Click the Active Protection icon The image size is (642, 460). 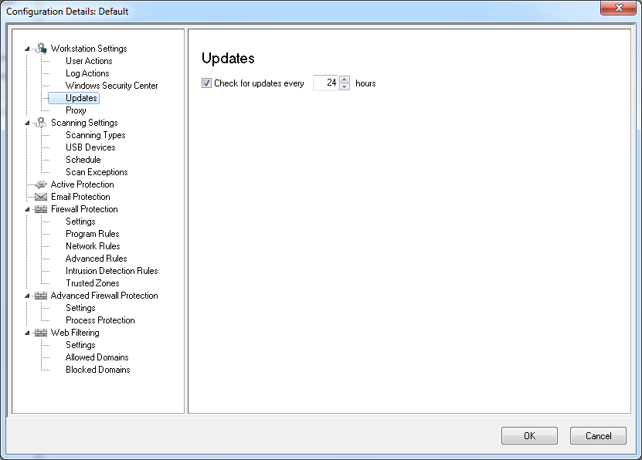point(41,184)
